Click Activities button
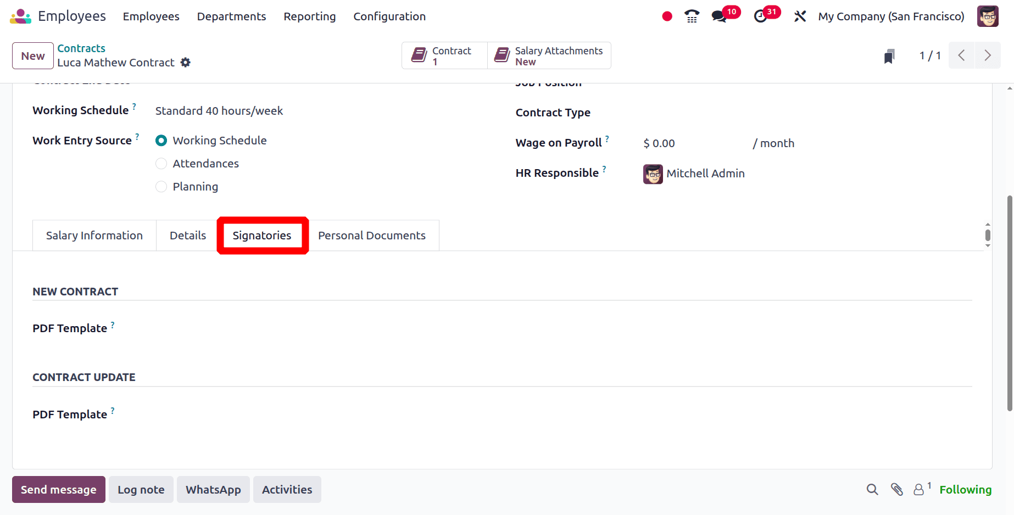Viewport: 1014px width, 515px height. (287, 489)
